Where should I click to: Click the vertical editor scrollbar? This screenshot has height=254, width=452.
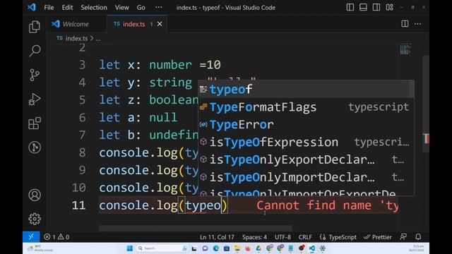click(426, 104)
